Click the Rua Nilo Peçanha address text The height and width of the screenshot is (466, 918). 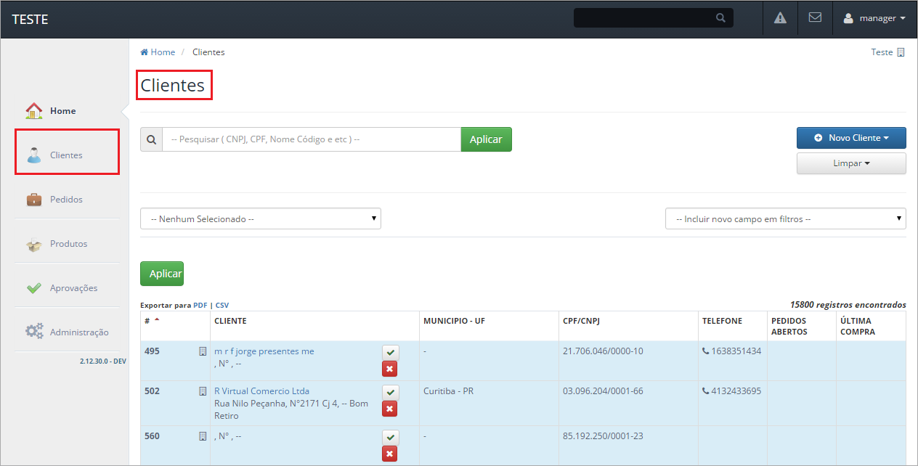click(291, 409)
